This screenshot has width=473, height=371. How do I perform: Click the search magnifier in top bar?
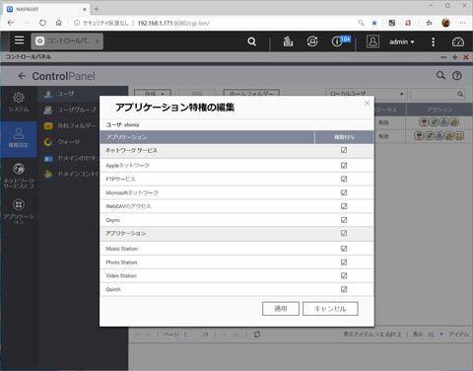[252, 41]
